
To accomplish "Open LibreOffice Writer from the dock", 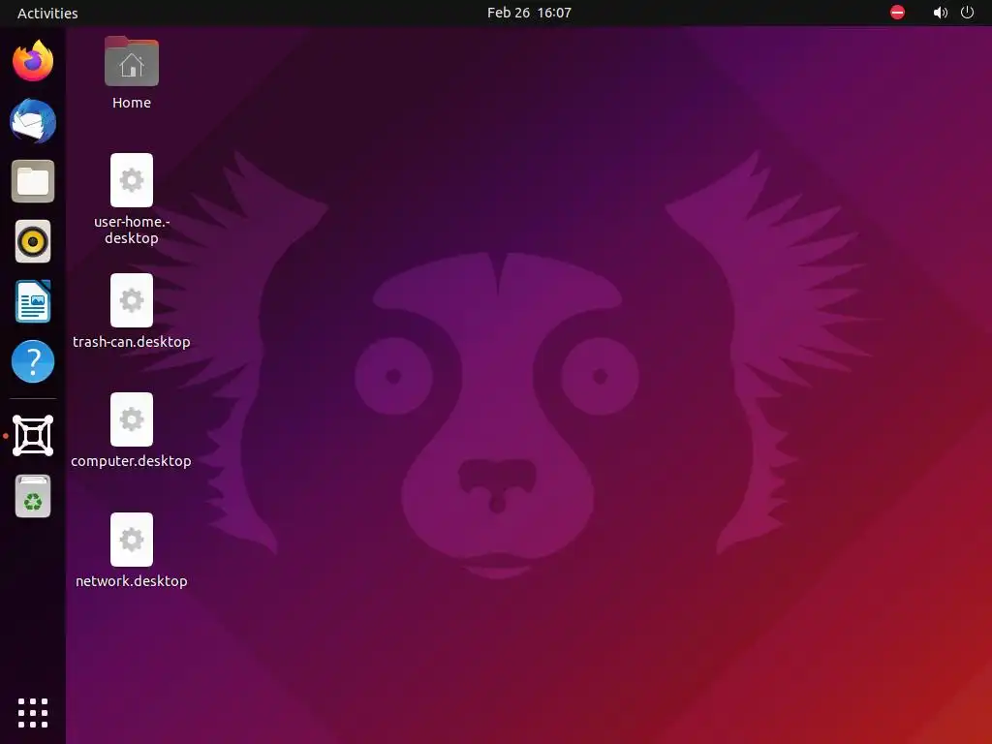I will [x=33, y=301].
